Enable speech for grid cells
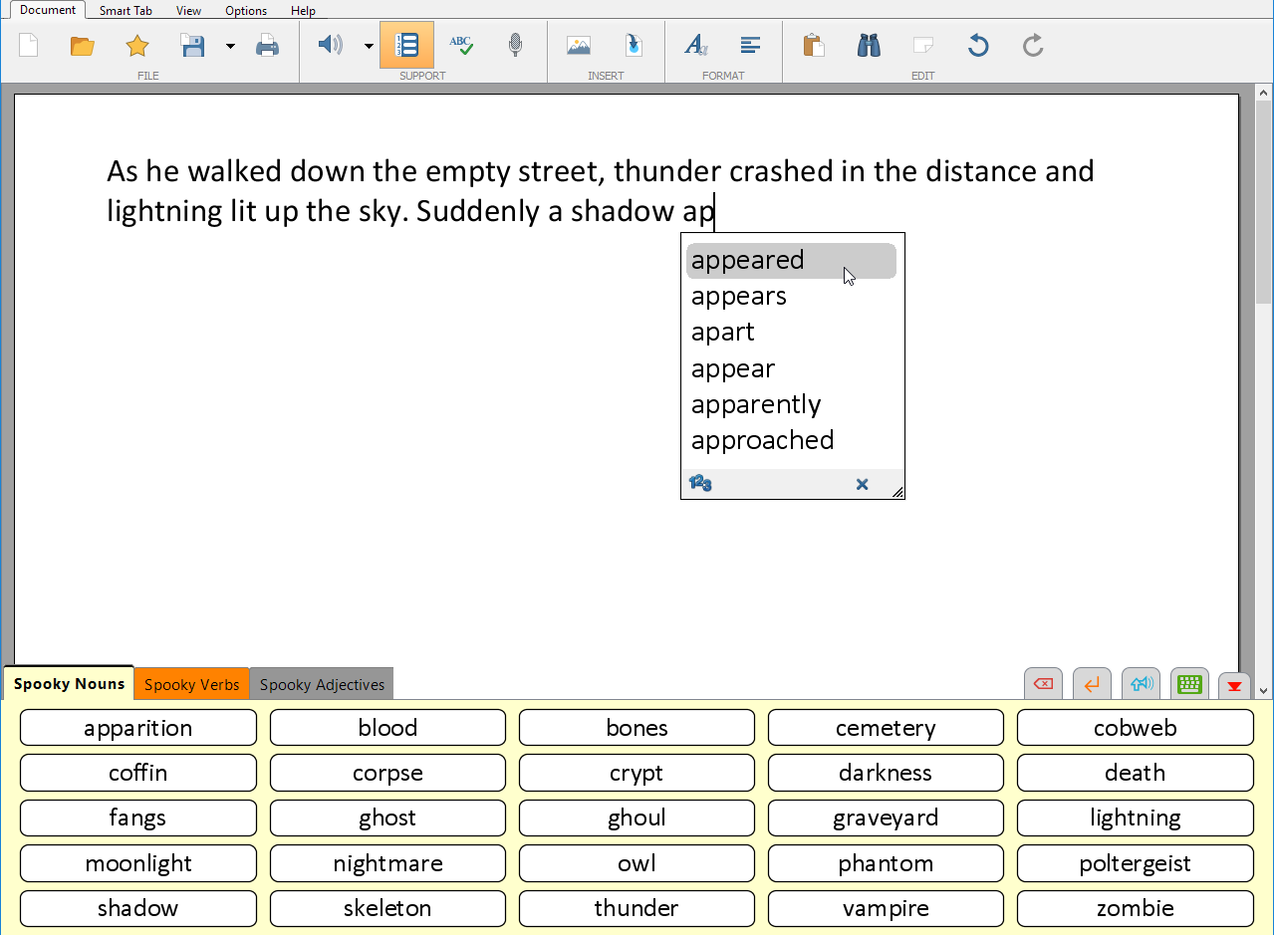This screenshot has height=935, width=1274. pyautogui.click(x=1140, y=684)
